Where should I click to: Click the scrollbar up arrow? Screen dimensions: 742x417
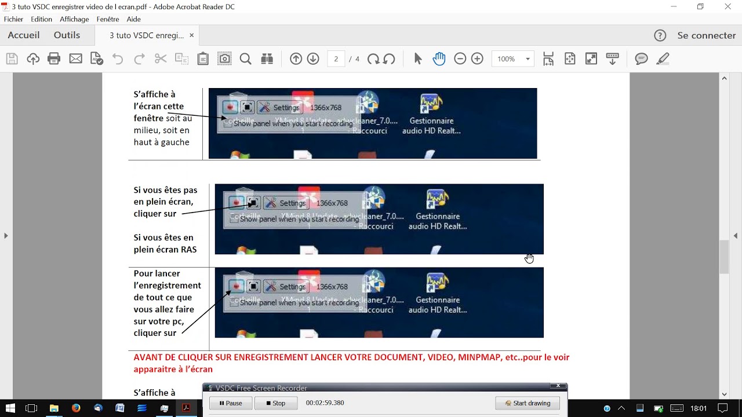724,78
